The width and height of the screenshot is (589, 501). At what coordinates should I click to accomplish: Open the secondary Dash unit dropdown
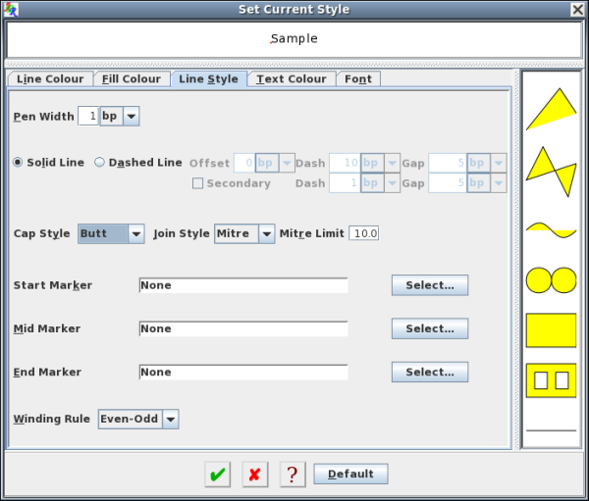click(392, 183)
